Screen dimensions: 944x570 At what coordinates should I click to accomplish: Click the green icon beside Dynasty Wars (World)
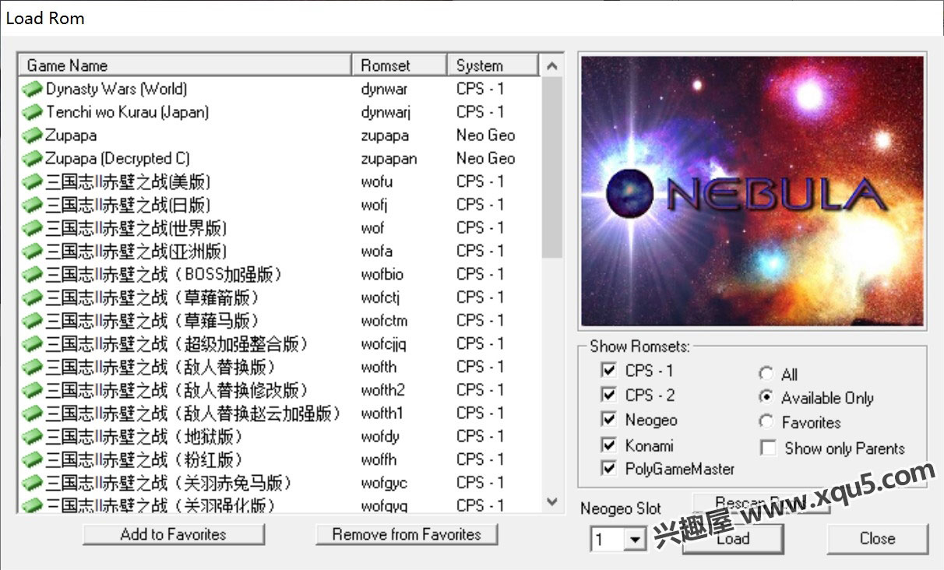click(32, 89)
